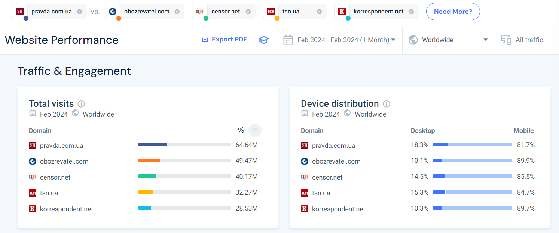Click the Need More? button
The image size is (559, 233).
[x=453, y=12]
